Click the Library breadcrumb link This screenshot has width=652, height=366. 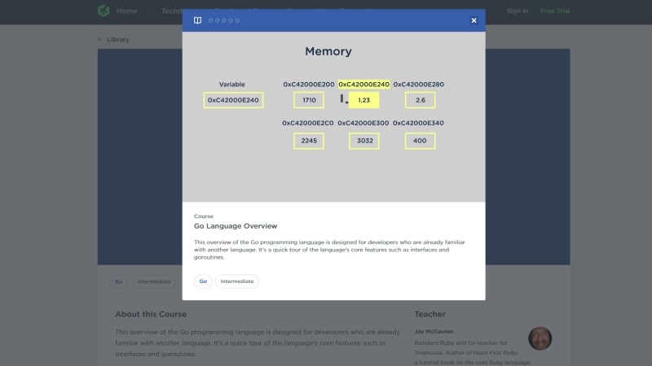pyautogui.click(x=117, y=39)
